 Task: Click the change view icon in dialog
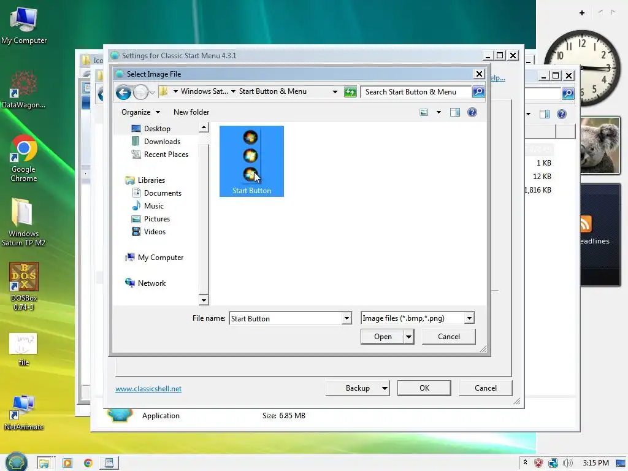pyautogui.click(x=424, y=113)
